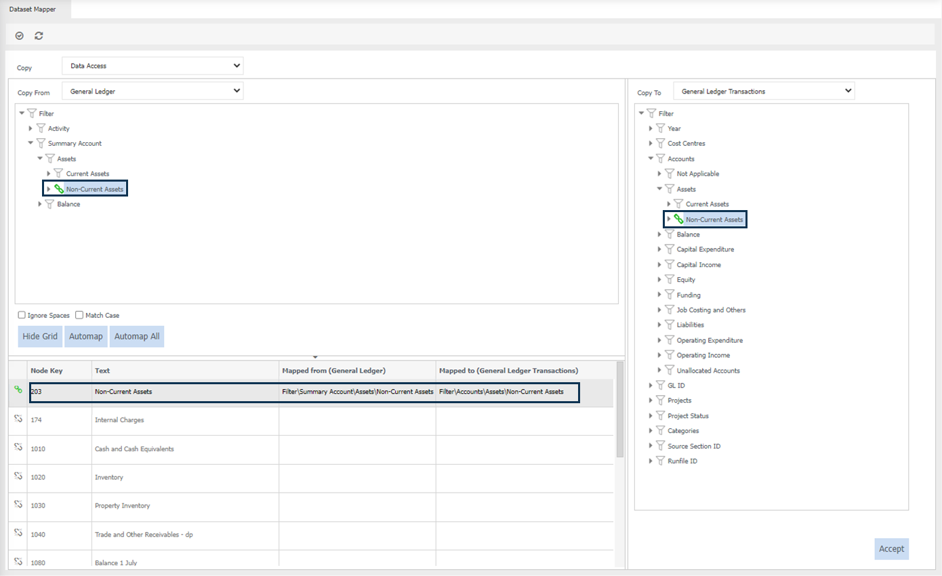Click filter icon next to Cost Centres
Screen dimensions: 942x576
tap(660, 144)
